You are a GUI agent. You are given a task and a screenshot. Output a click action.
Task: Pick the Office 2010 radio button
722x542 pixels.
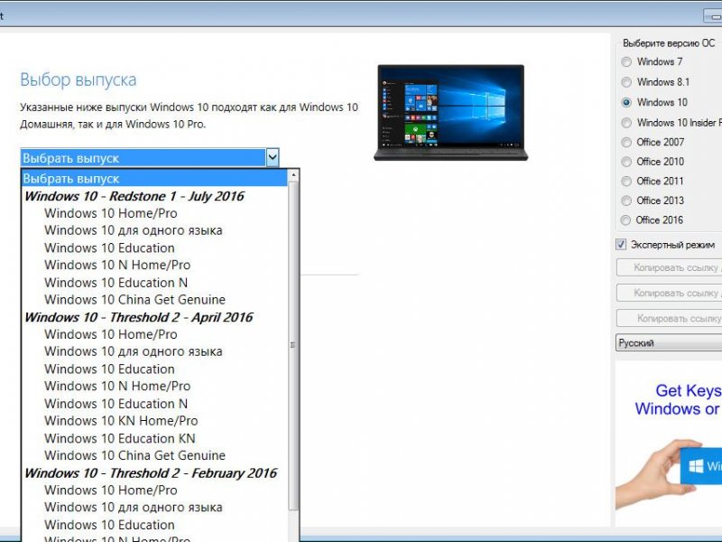tap(626, 162)
